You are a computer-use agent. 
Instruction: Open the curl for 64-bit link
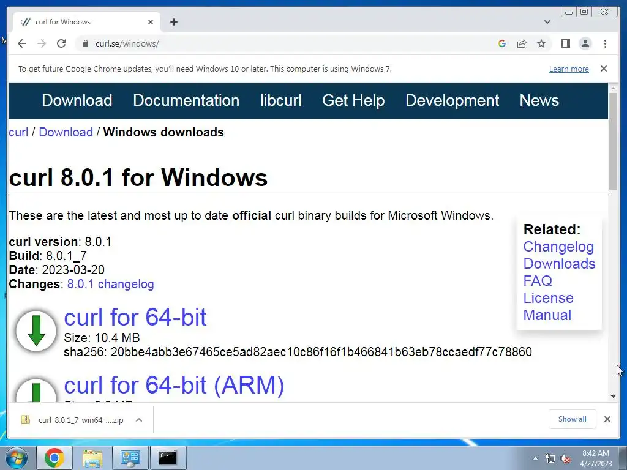click(135, 318)
